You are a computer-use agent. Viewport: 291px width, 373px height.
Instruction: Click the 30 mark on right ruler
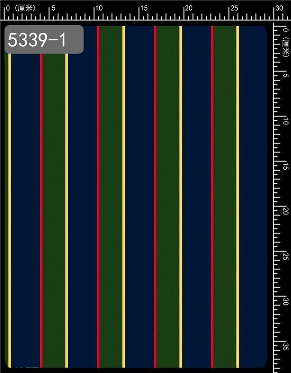pos(285,301)
